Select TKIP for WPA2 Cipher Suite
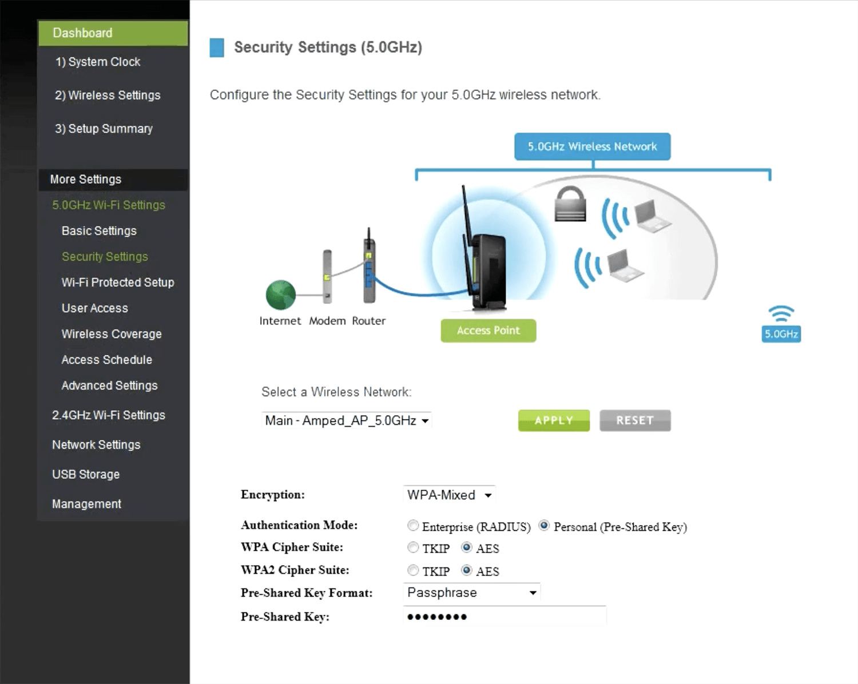Screen dimensions: 858x684 point(413,570)
